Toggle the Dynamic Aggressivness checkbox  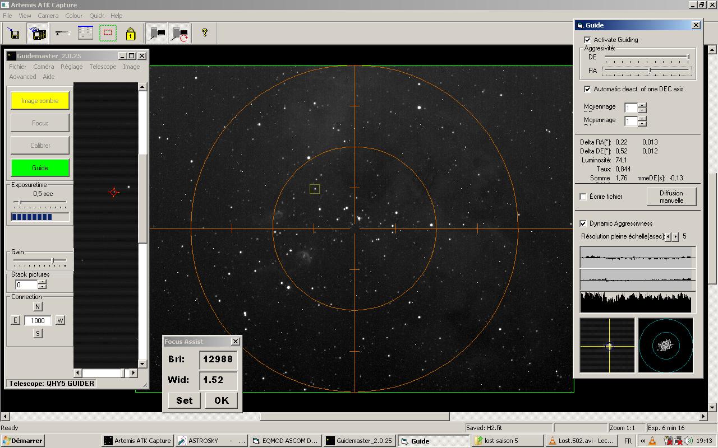click(583, 223)
